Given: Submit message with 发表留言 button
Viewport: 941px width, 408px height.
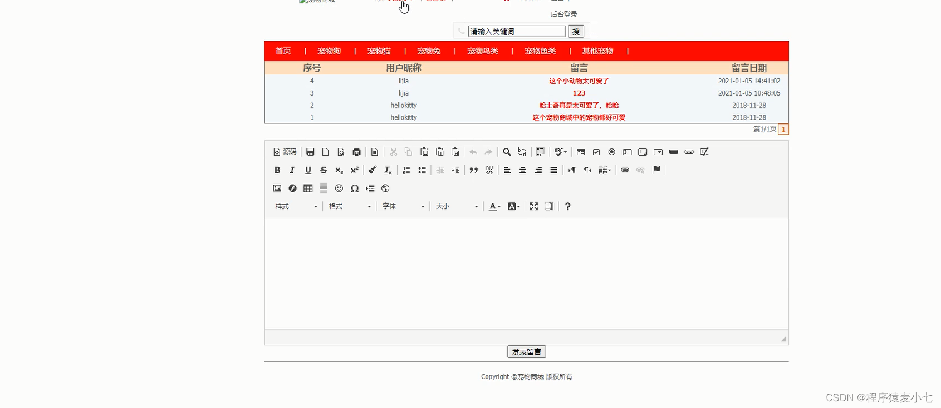Looking at the screenshot, I should coord(527,352).
